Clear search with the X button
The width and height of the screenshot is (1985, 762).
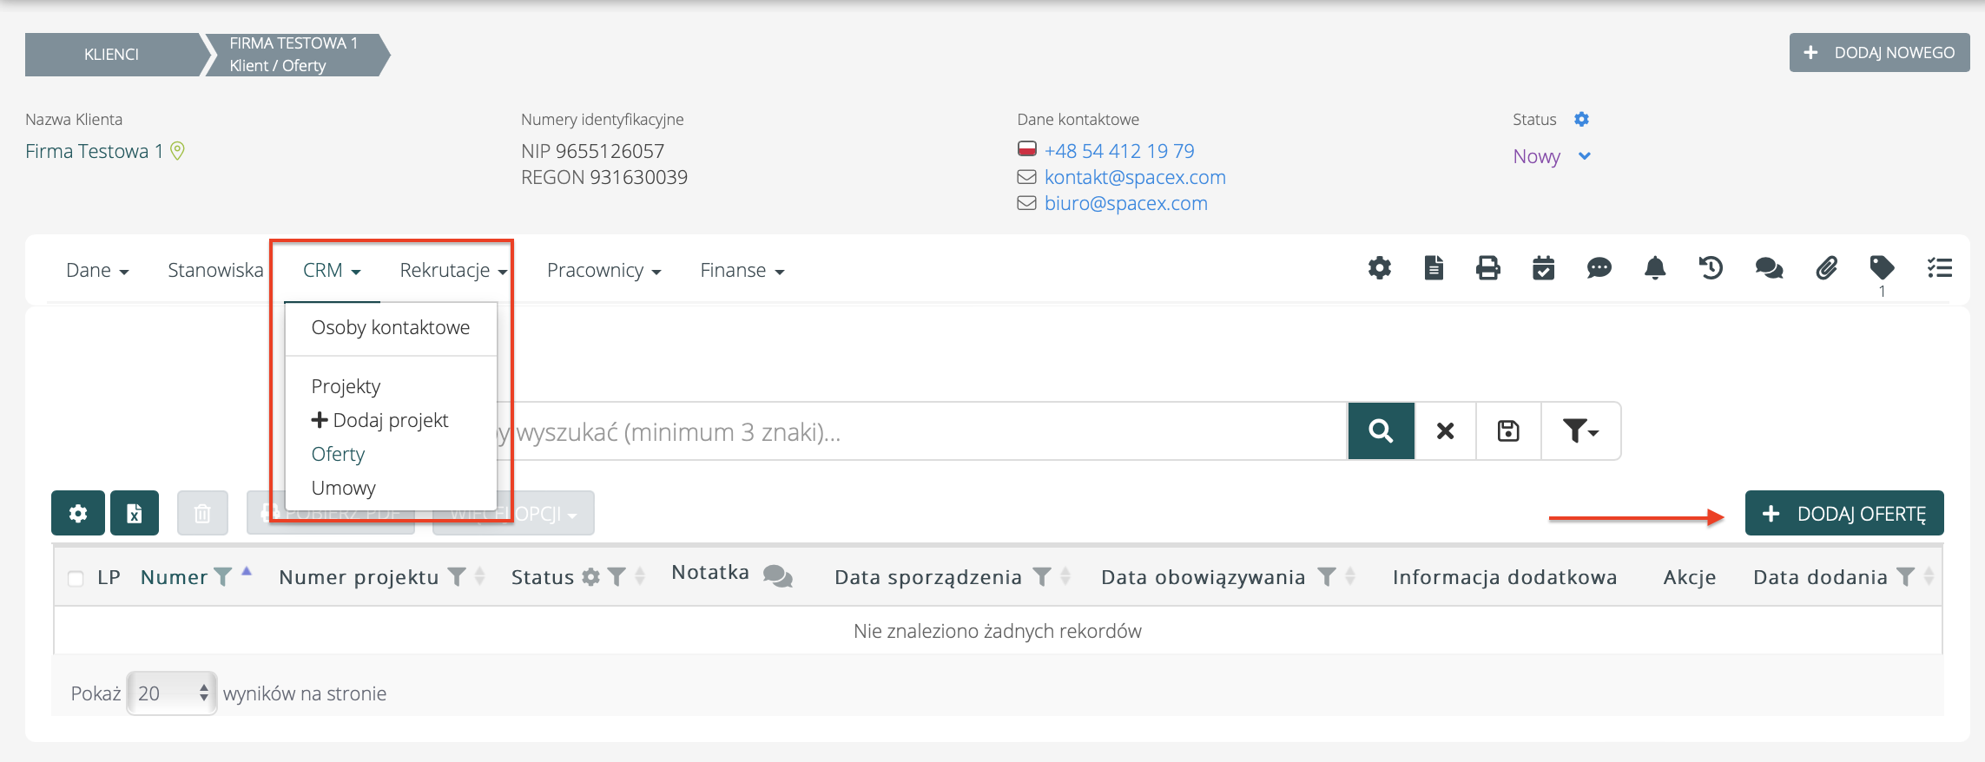(1445, 431)
